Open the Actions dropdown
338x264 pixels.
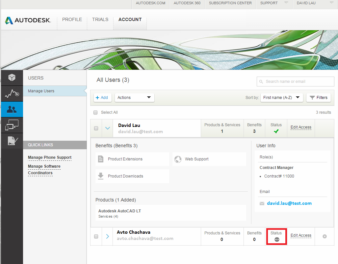135,98
